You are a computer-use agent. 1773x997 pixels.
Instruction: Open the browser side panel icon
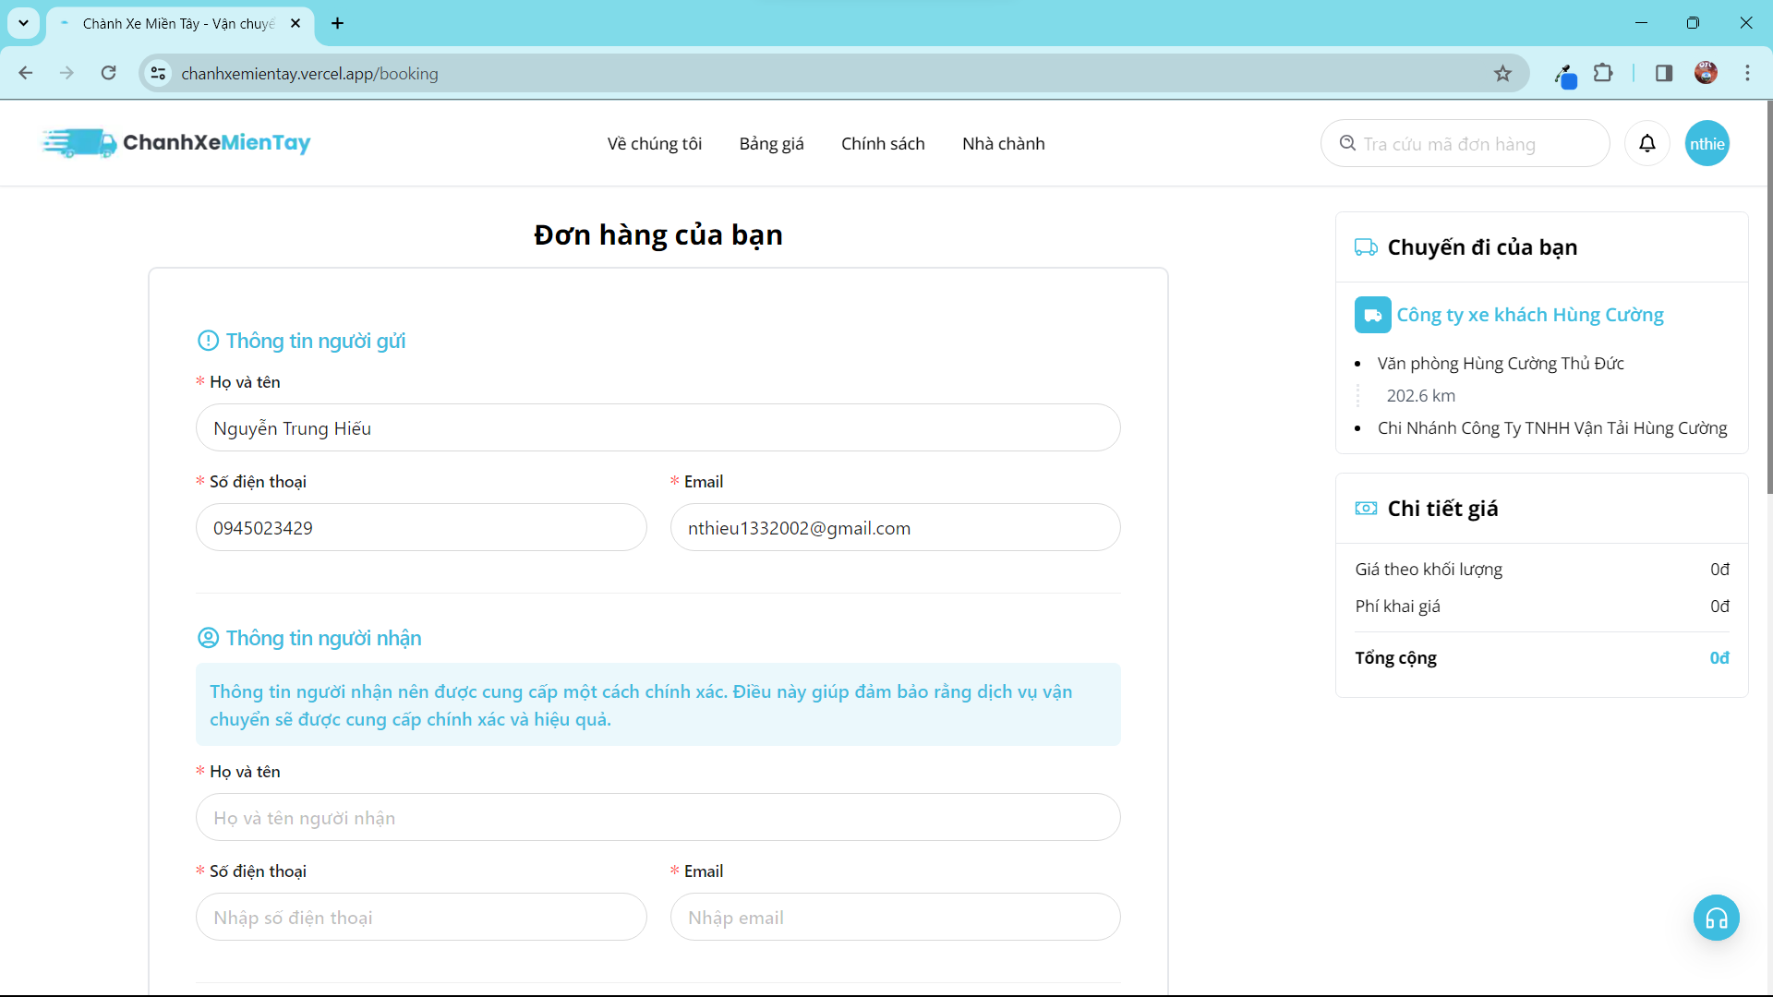coord(1663,73)
